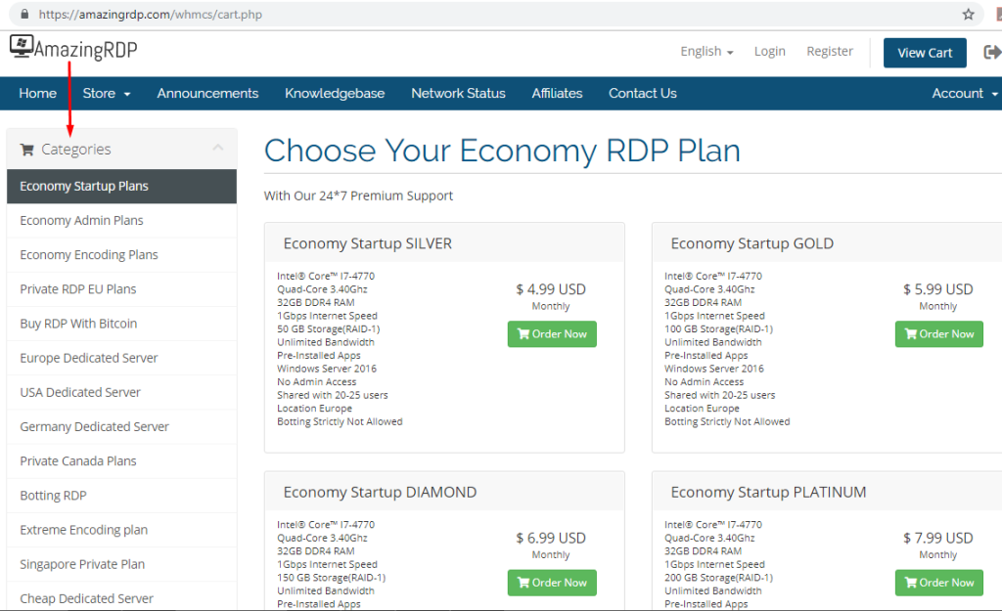The image size is (1002, 611).
Task: Select Buy RDP With Bitcoin category
Action: [x=78, y=324]
